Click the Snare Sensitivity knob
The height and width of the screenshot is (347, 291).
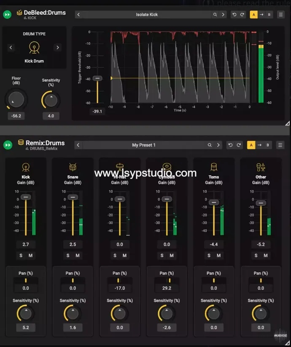tap(73, 313)
